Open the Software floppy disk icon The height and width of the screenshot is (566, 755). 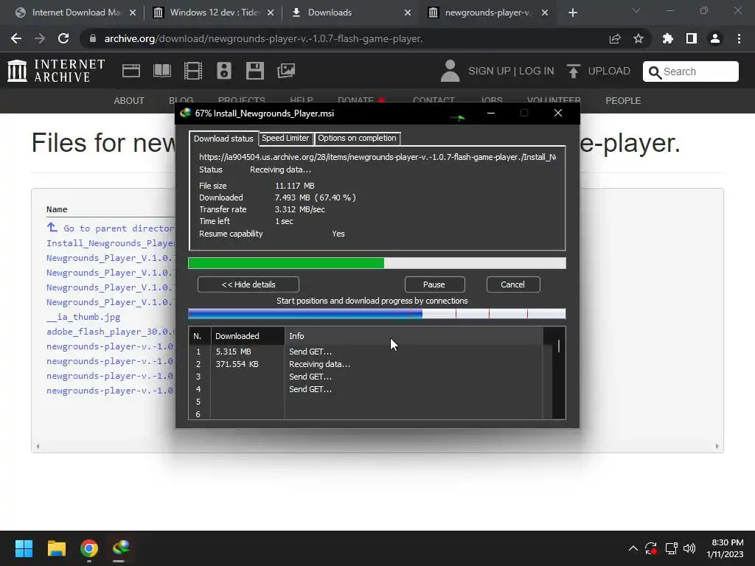tap(254, 71)
